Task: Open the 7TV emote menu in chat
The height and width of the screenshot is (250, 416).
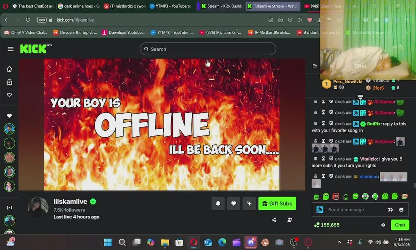Action: 390,210
